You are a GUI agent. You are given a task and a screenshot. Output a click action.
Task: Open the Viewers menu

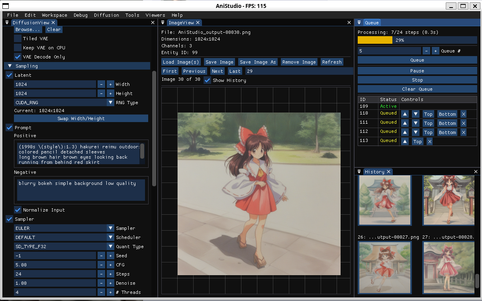(155, 15)
